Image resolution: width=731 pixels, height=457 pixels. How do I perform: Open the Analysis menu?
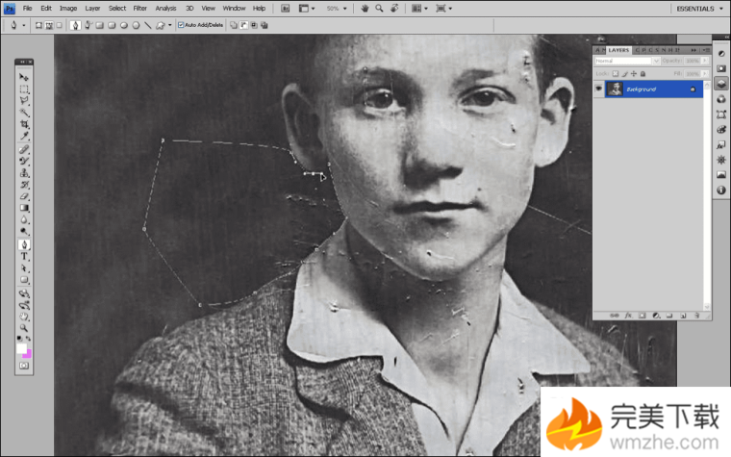(165, 9)
